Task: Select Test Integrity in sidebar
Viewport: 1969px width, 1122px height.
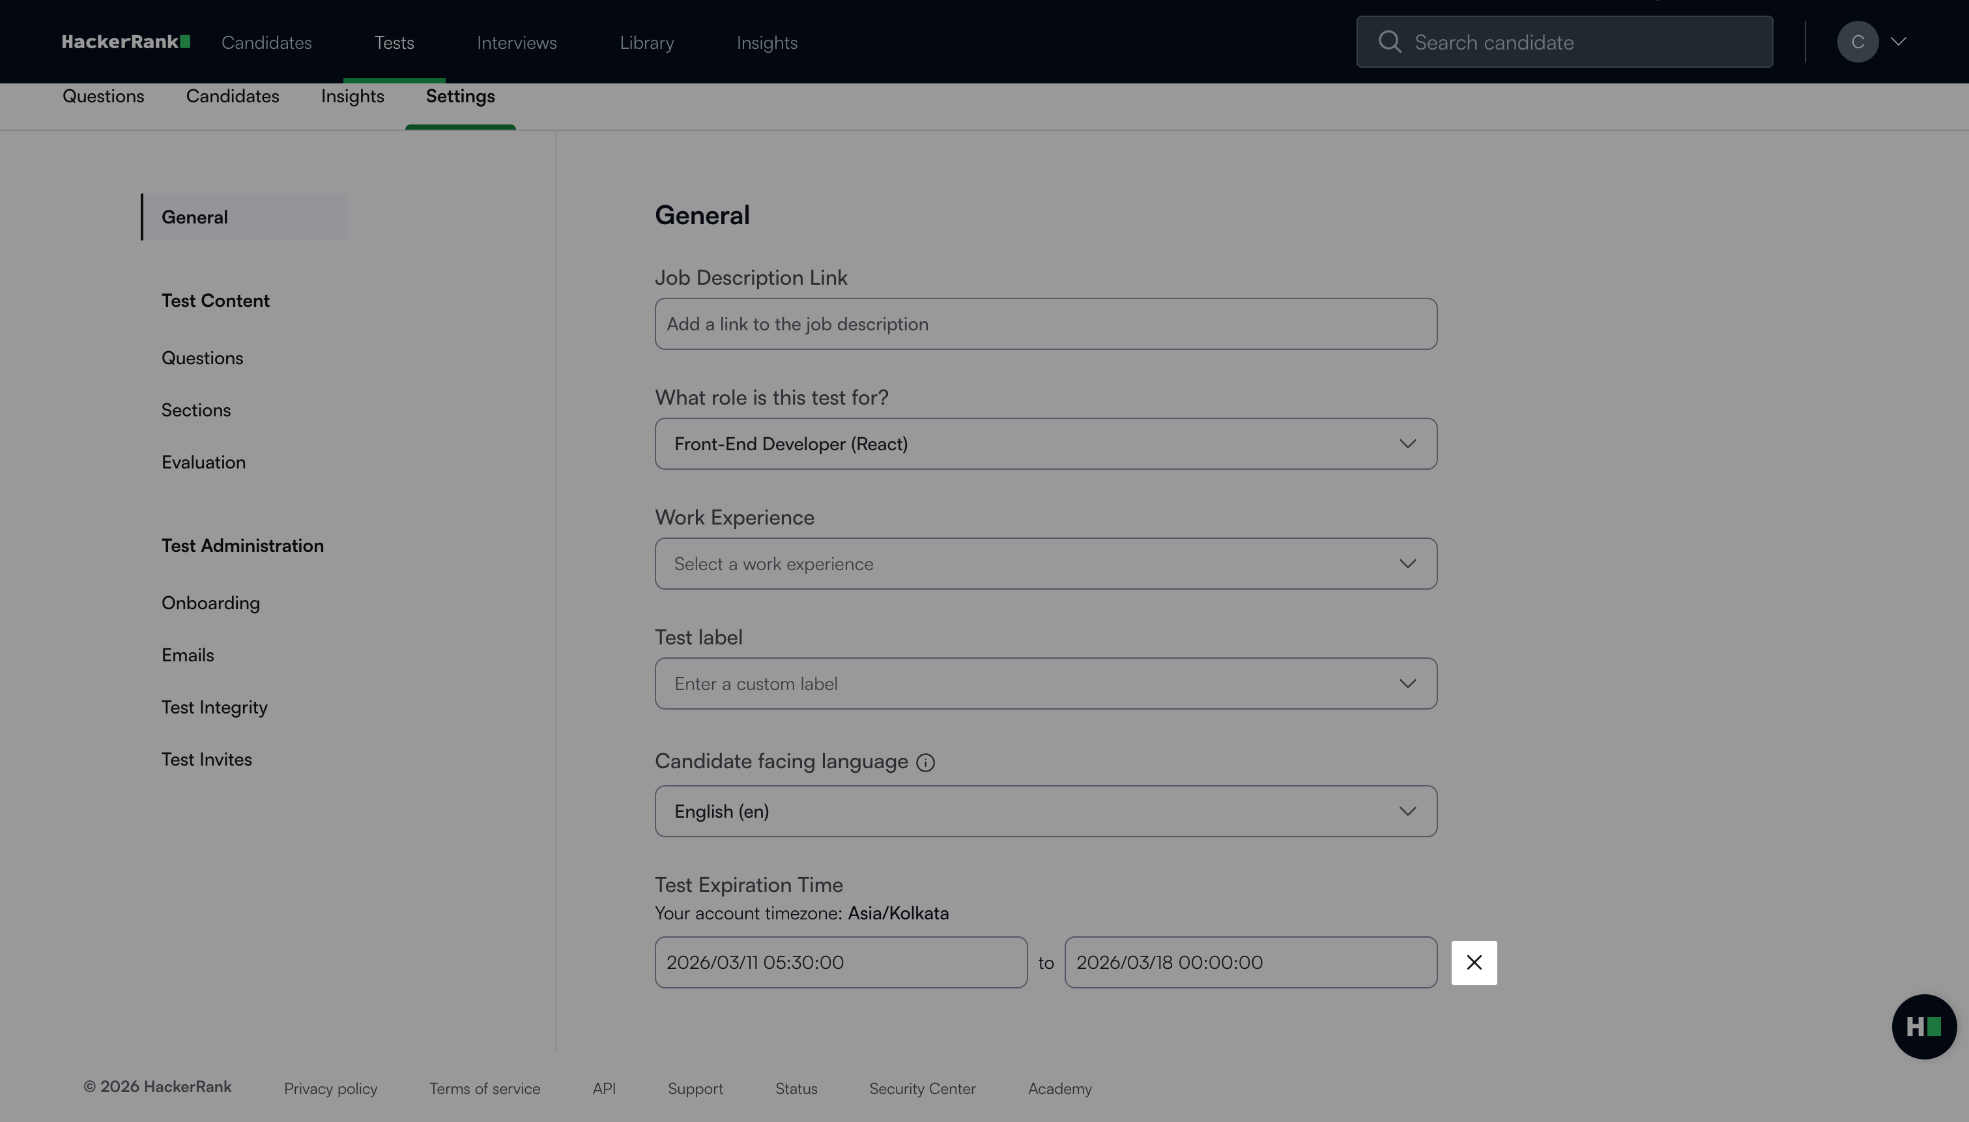Action: [214, 708]
